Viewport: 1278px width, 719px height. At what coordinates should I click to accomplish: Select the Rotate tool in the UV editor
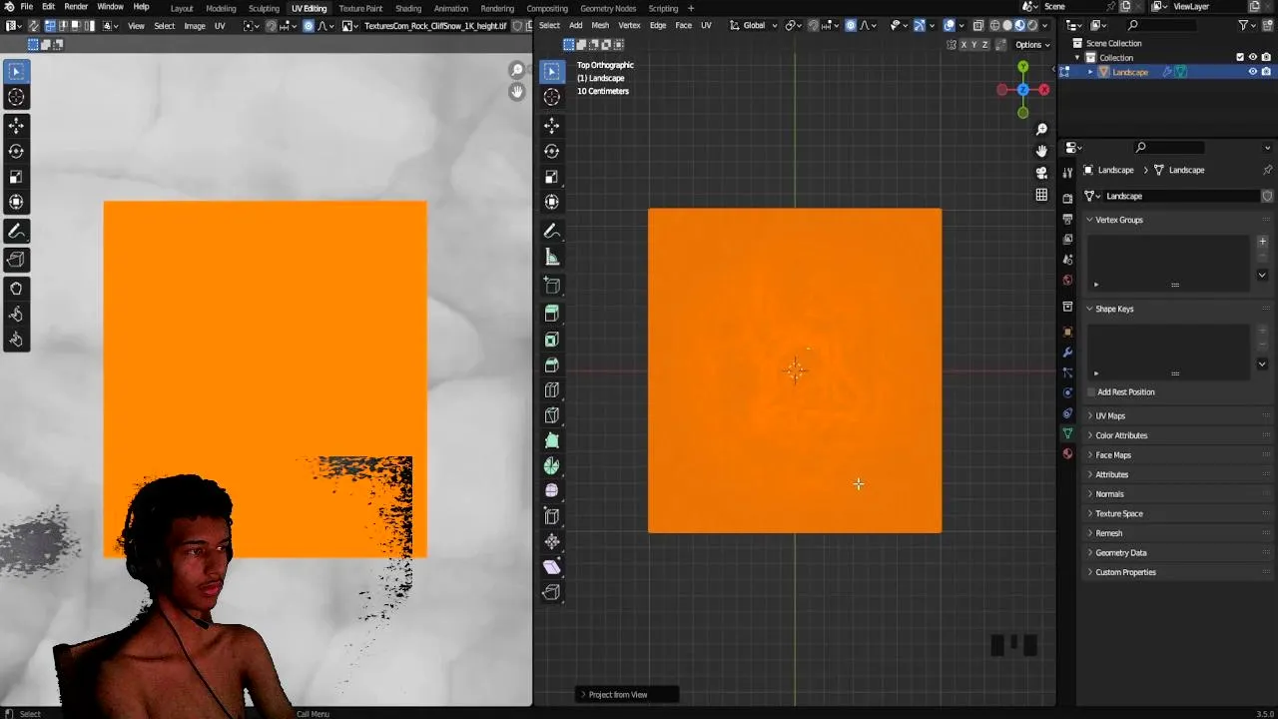pyautogui.click(x=16, y=151)
